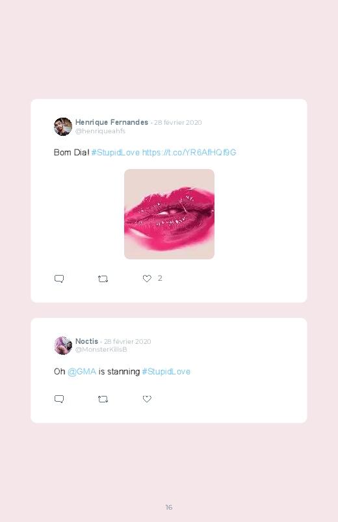Open the t.co/YR6AfHQf9G link
338x522 pixels.
tap(189, 153)
